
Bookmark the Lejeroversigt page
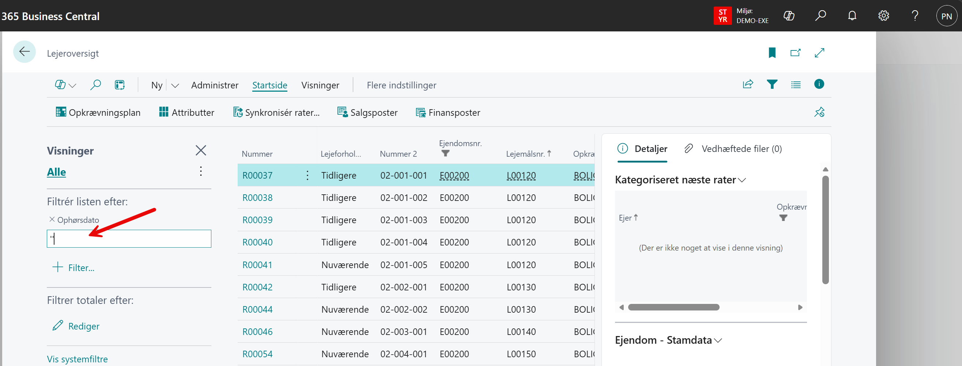772,53
